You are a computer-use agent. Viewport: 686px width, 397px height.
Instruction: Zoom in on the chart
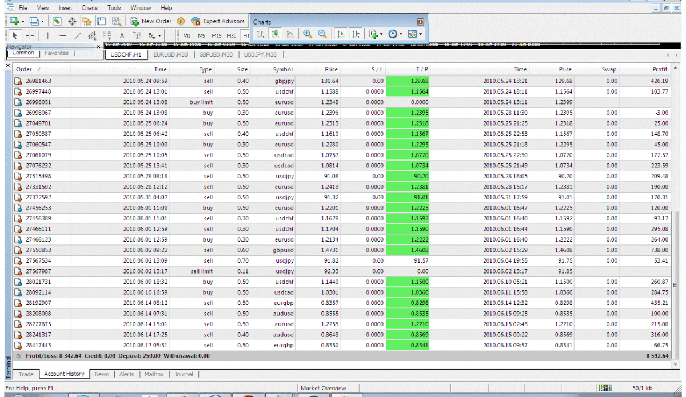click(x=308, y=34)
